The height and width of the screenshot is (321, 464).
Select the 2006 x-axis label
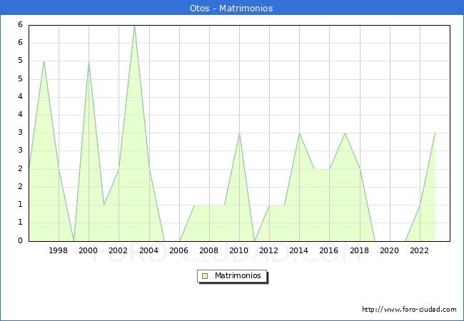click(178, 250)
